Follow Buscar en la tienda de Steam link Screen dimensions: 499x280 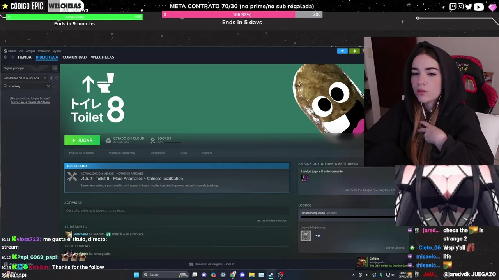coord(30,102)
